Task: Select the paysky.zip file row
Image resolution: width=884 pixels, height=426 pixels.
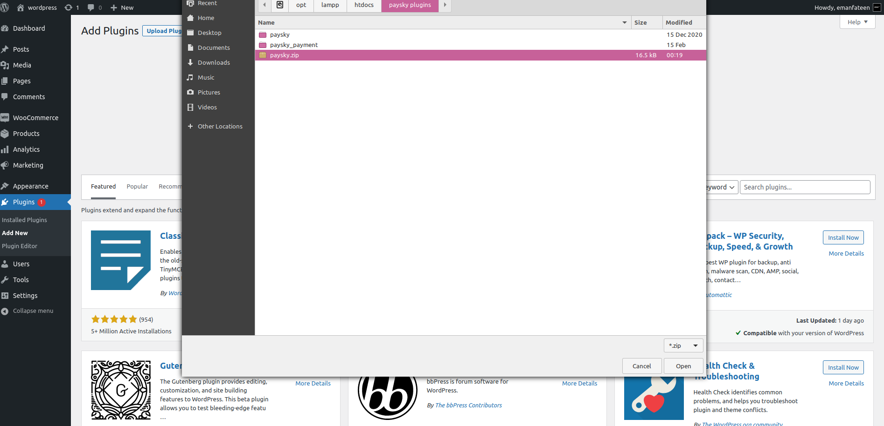Action: click(x=480, y=55)
